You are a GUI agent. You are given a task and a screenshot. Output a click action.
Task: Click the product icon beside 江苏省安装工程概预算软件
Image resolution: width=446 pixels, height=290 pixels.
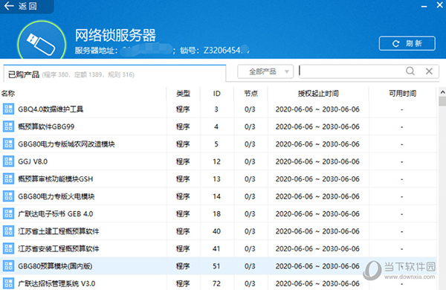coord(8,248)
